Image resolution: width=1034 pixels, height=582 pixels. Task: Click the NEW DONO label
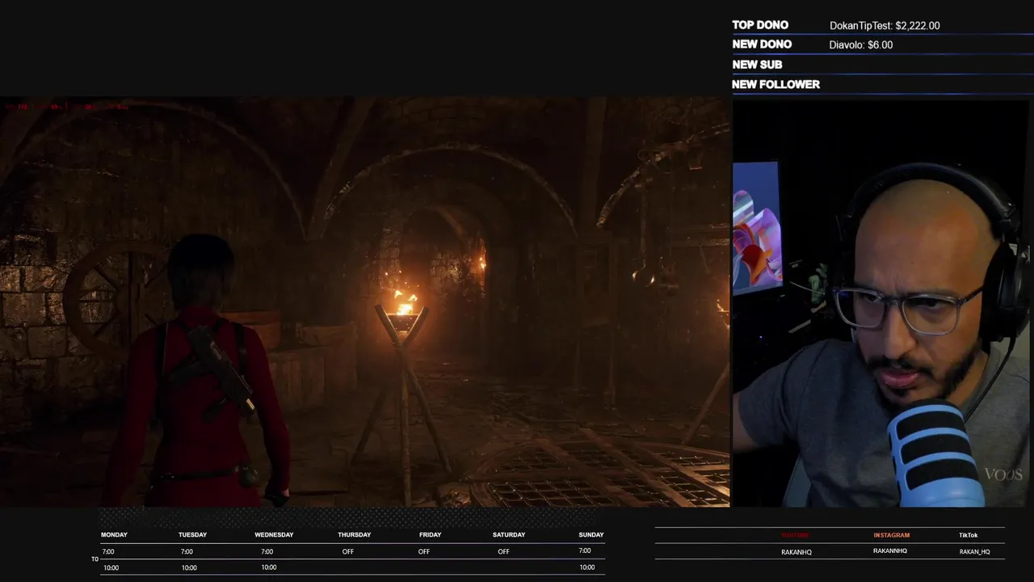coord(762,44)
